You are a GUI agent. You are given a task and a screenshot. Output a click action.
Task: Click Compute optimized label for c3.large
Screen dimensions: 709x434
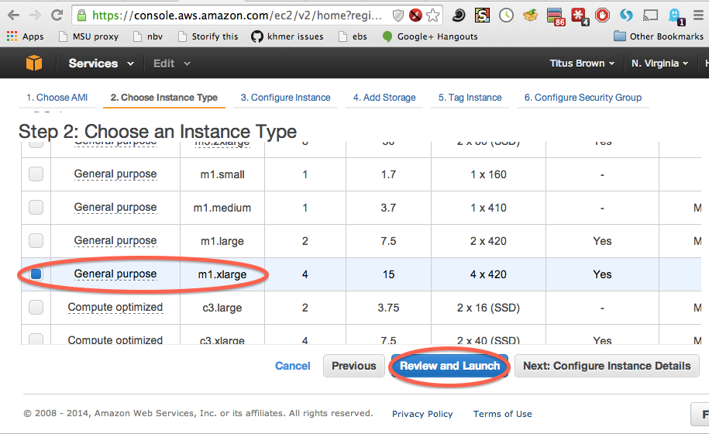click(x=115, y=308)
